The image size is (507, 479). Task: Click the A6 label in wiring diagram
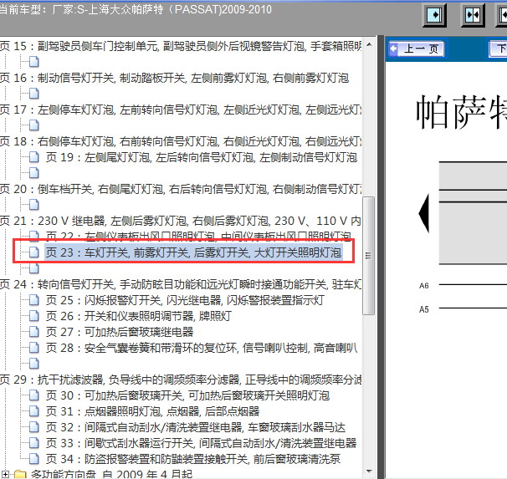[424, 286]
